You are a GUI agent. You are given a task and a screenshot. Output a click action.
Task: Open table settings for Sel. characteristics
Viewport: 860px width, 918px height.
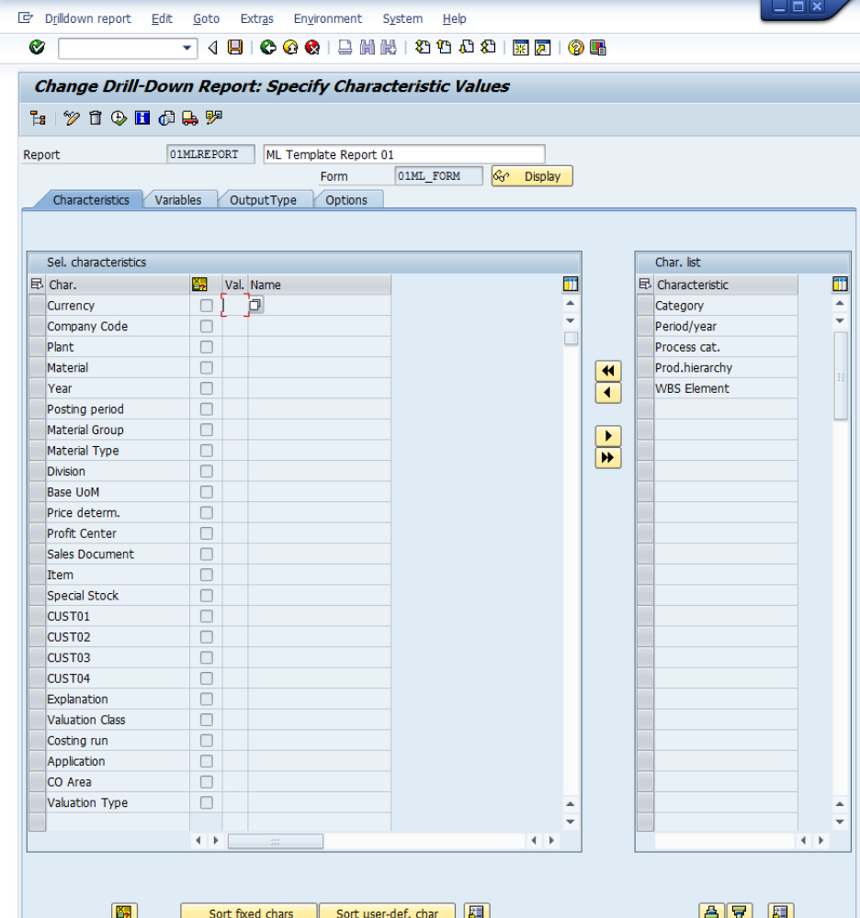click(571, 285)
